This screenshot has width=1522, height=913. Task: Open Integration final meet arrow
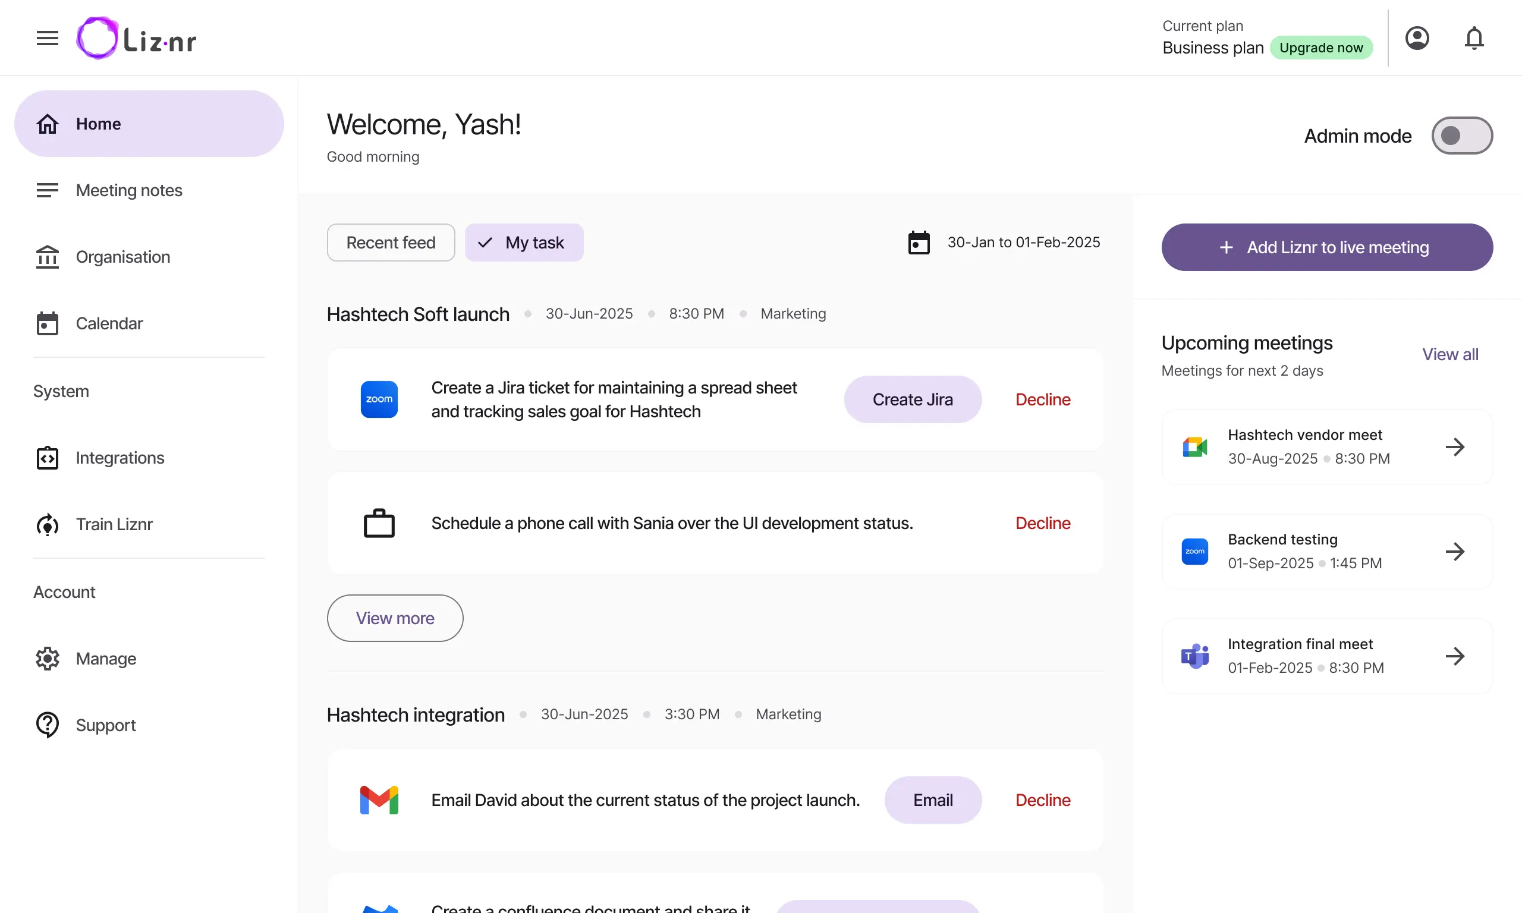pyautogui.click(x=1455, y=656)
